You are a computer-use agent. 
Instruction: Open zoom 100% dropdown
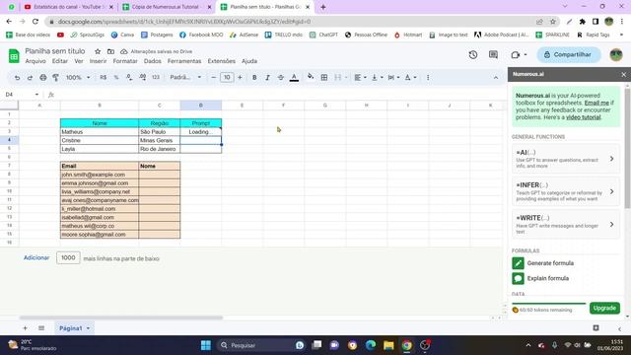(x=78, y=77)
